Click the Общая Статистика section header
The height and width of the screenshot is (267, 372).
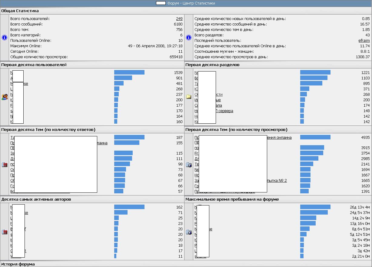tap(20, 11)
